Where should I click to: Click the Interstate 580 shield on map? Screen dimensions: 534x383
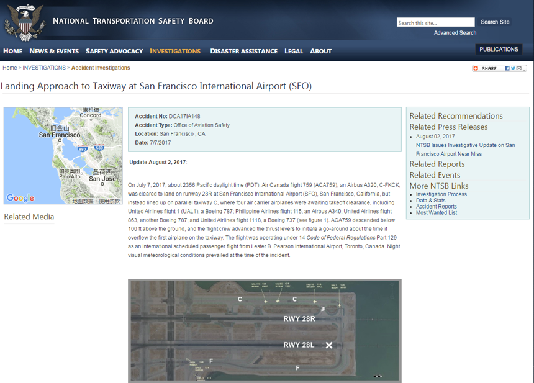pyautogui.click(x=99, y=148)
